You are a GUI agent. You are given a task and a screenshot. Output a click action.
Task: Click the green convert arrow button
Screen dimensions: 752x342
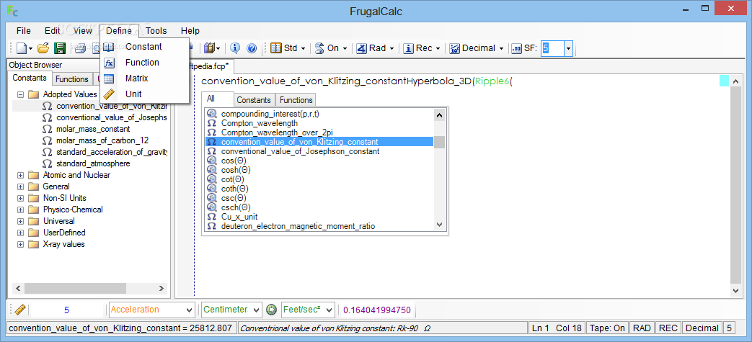(271, 310)
